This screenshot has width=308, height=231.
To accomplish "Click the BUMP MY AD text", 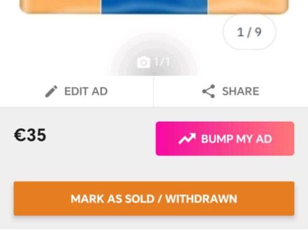I will pos(237,139).
